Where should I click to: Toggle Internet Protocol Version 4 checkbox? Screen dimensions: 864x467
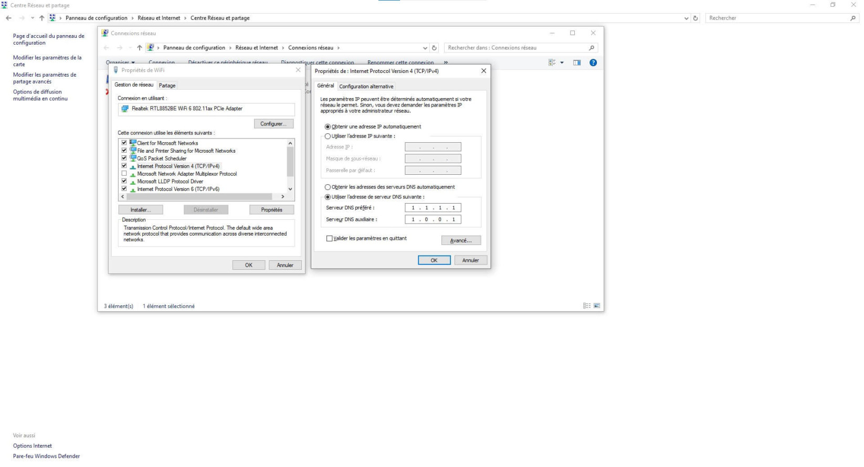[x=124, y=166]
